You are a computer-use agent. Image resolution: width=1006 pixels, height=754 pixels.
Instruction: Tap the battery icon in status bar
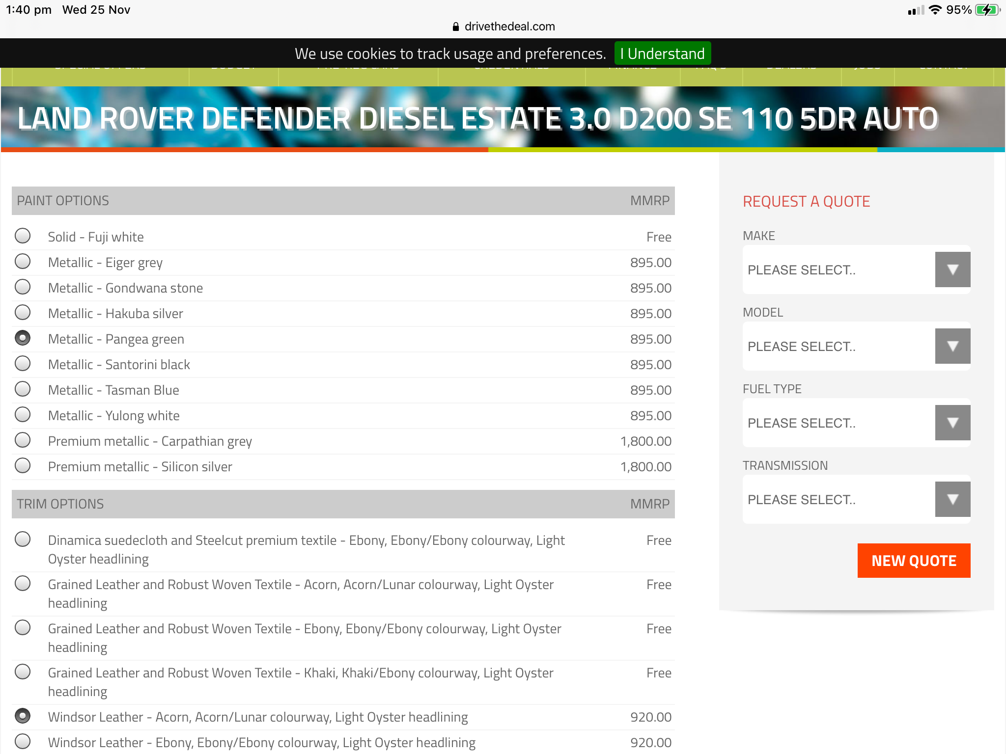(x=987, y=10)
